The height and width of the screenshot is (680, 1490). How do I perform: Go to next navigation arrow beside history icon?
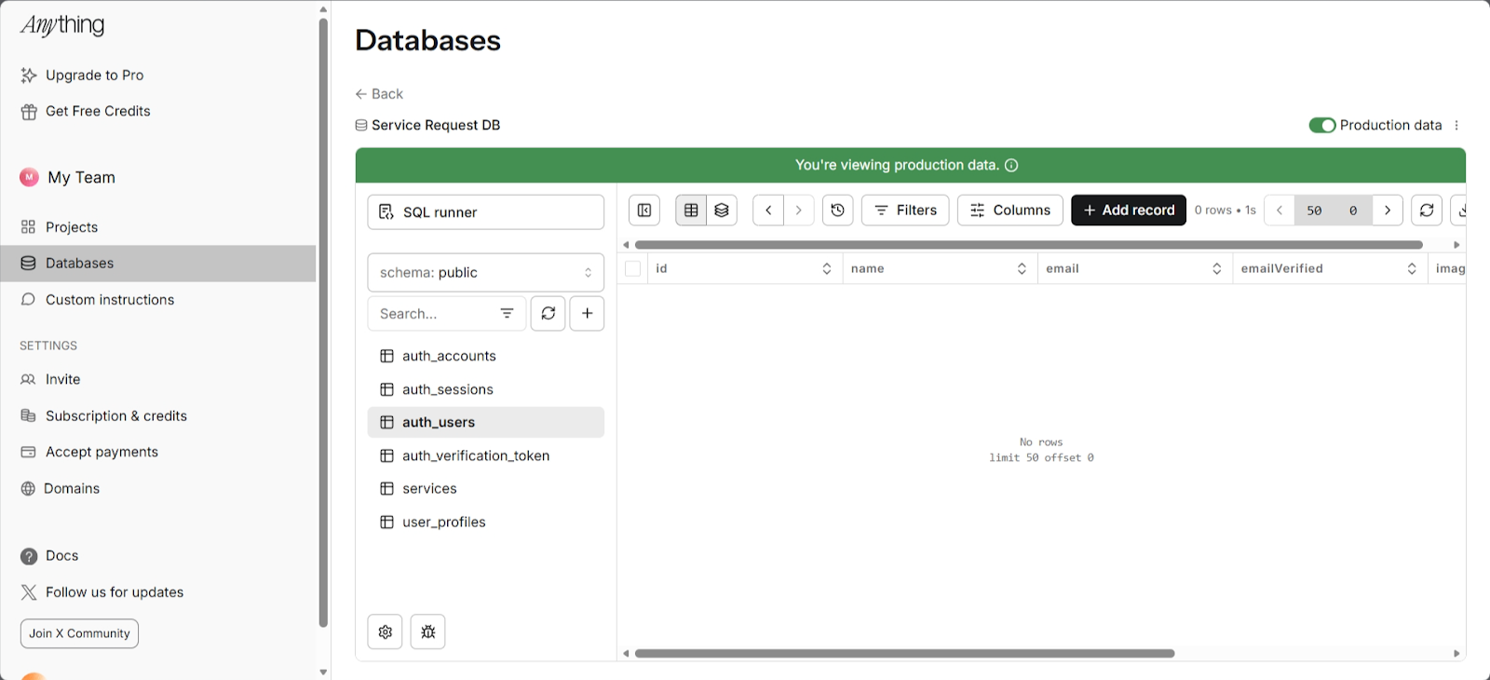point(799,211)
